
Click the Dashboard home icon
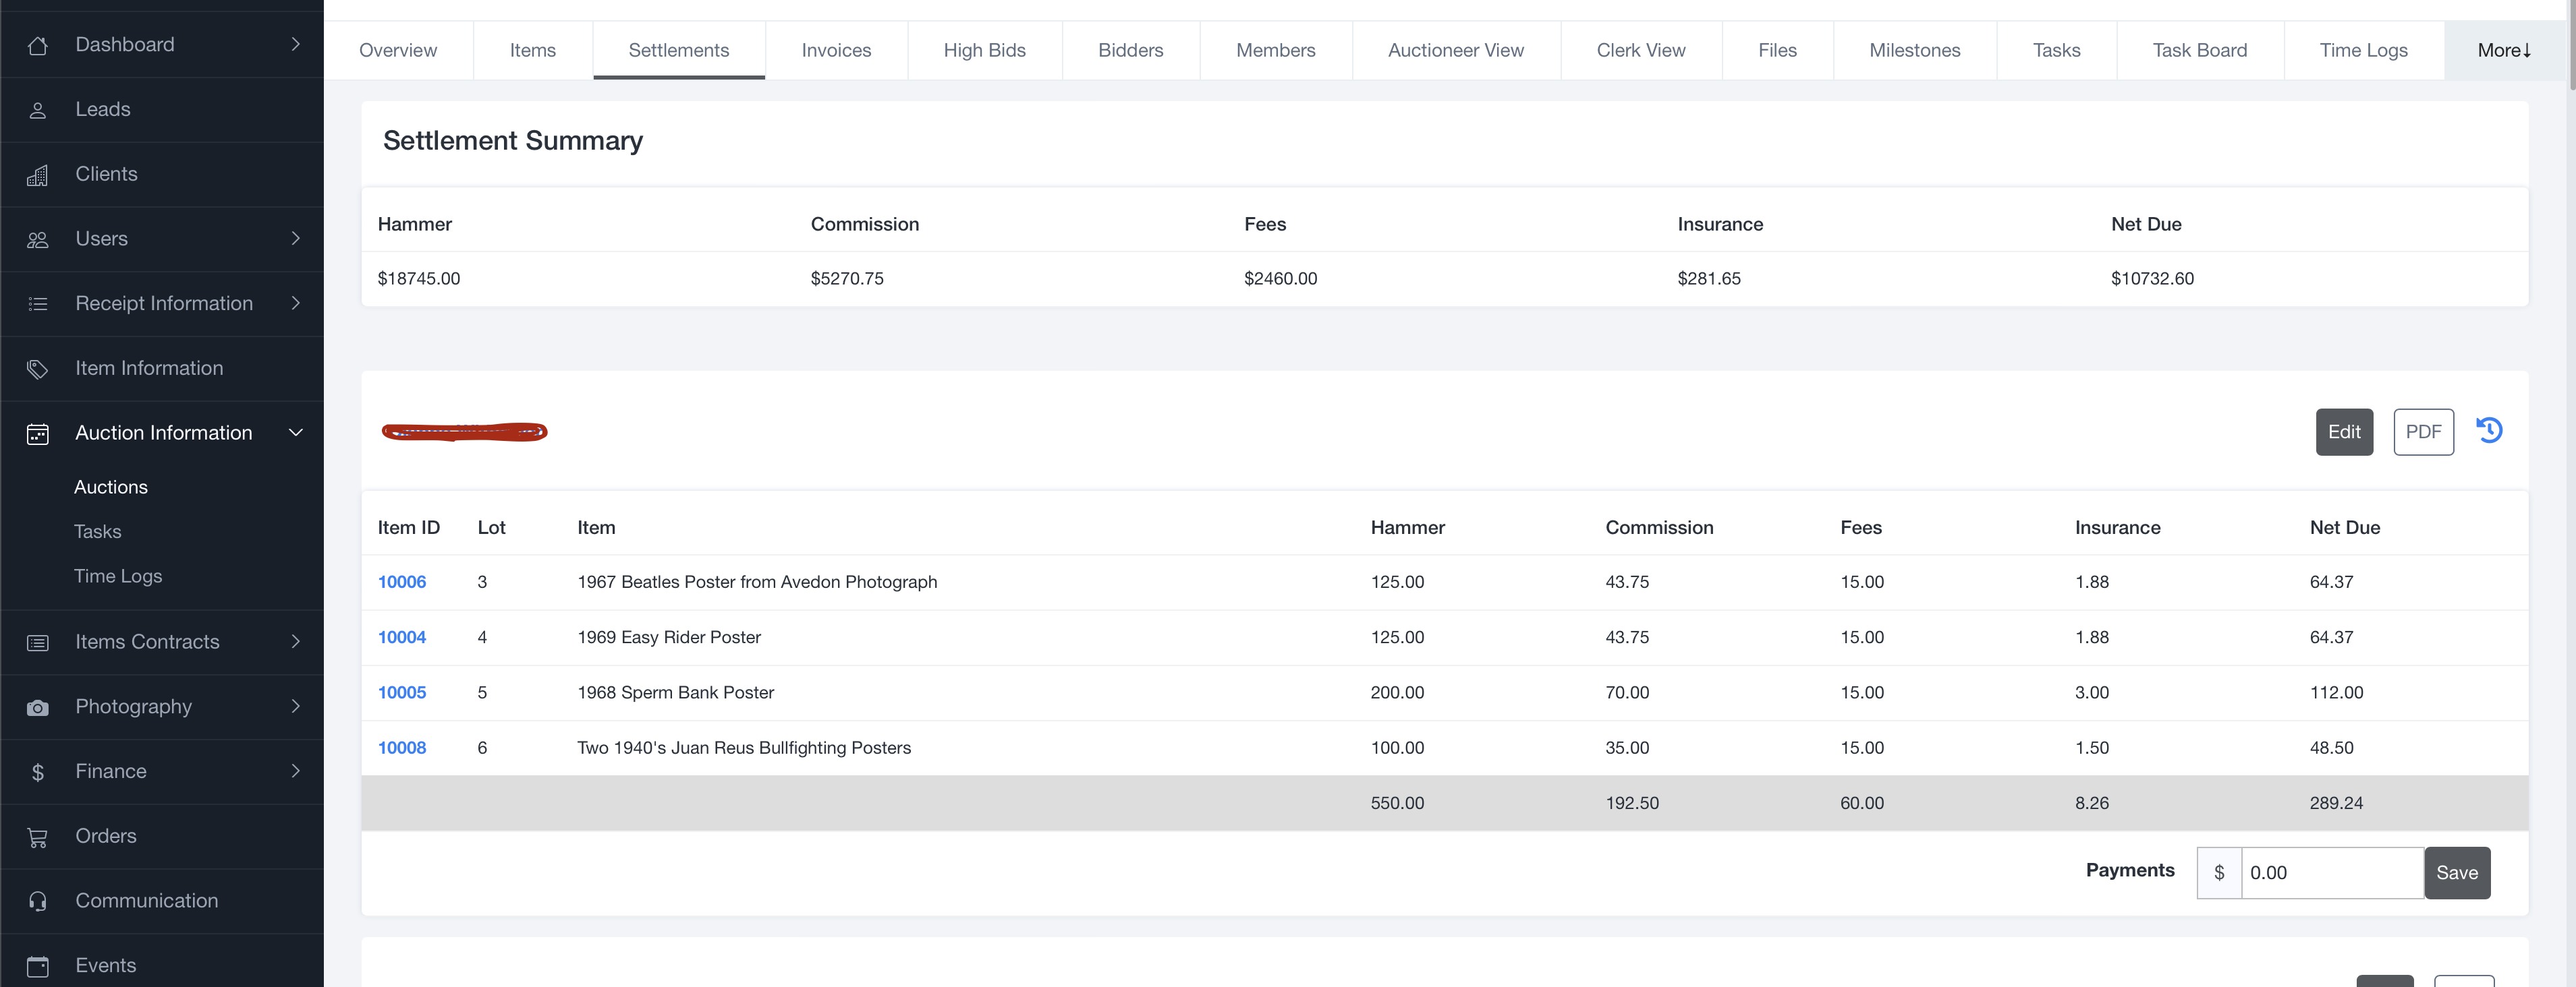click(x=38, y=45)
